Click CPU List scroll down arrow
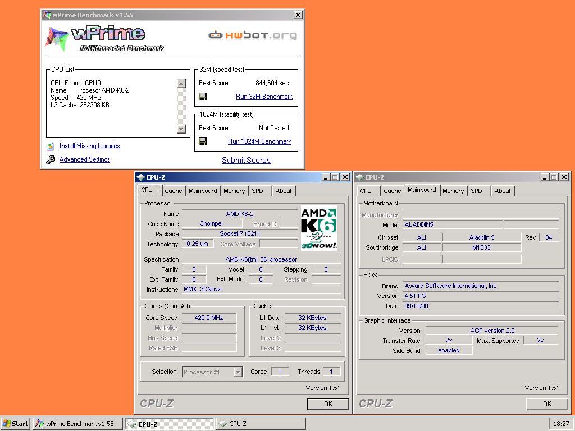Image resolution: width=575 pixels, height=431 pixels. pyautogui.click(x=181, y=129)
